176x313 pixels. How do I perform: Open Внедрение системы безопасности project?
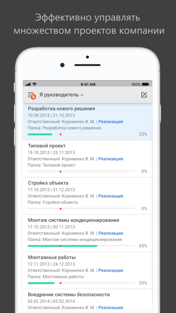(x=88, y=300)
